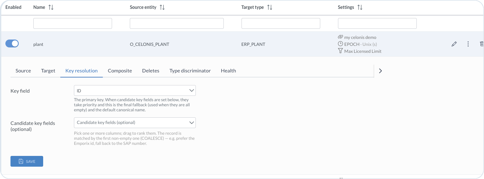Switch to the Target tab
Image resolution: width=484 pixels, height=179 pixels.
48,71
